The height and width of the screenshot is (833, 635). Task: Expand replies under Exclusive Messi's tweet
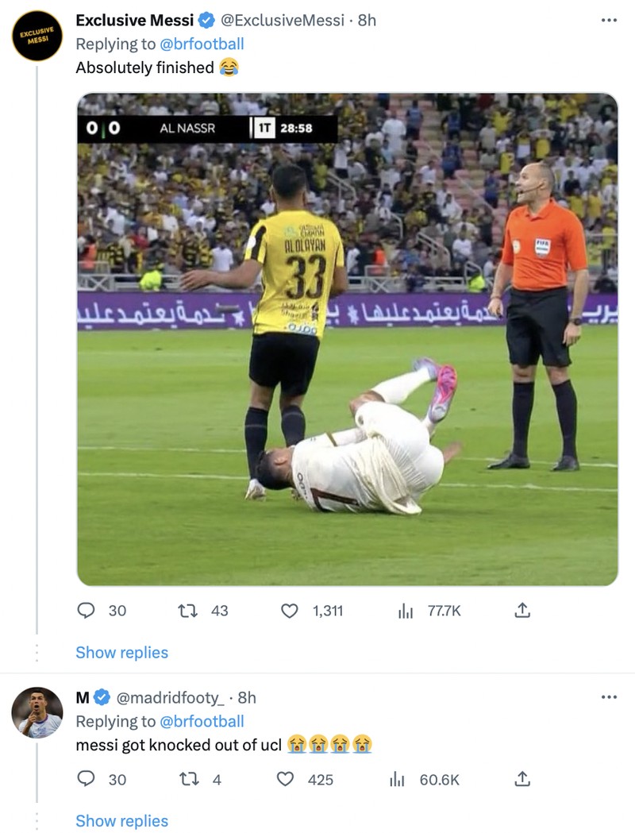(x=121, y=652)
